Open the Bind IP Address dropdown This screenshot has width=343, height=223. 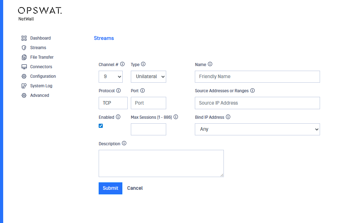[257, 129]
